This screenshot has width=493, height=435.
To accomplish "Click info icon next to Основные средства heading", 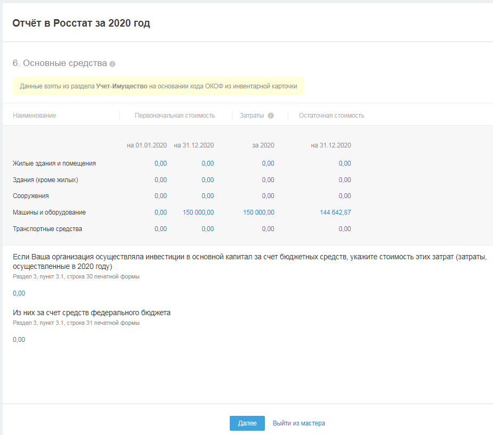I will pyautogui.click(x=112, y=64).
